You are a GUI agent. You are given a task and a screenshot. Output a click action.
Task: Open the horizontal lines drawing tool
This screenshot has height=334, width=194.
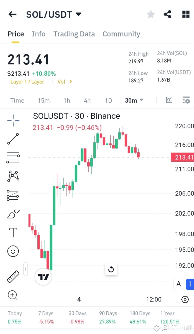point(12,158)
